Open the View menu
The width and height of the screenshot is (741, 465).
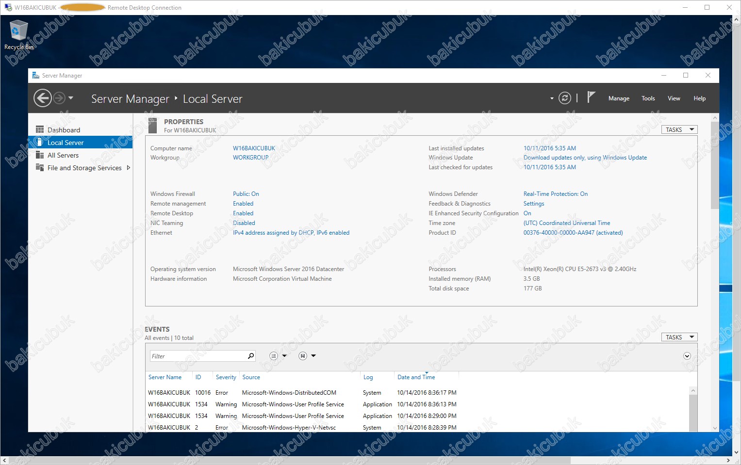pyautogui.click(x=674, y=98)
